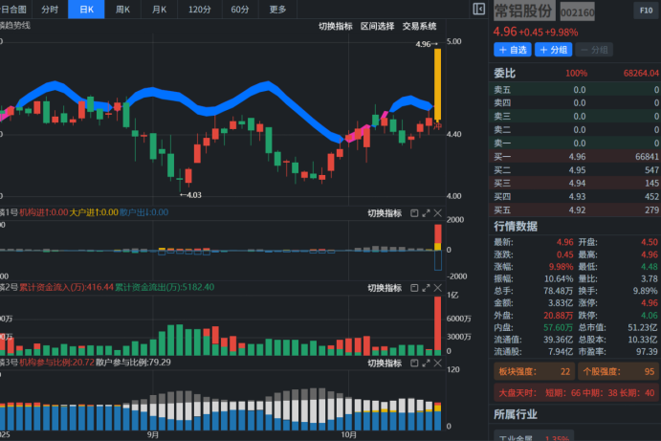Close the second capital flow sub-chart

438,287
